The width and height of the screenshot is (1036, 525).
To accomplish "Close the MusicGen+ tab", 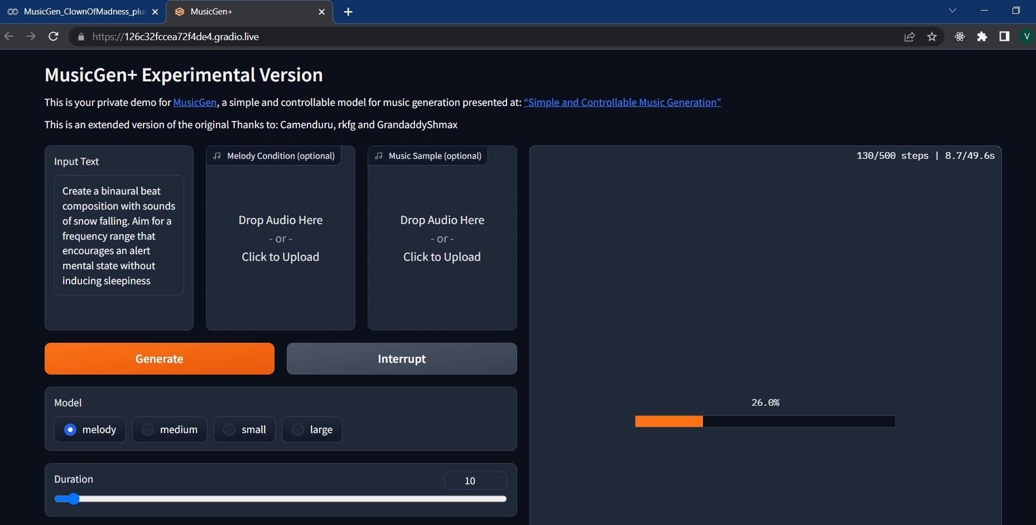I will click(321, 12).
